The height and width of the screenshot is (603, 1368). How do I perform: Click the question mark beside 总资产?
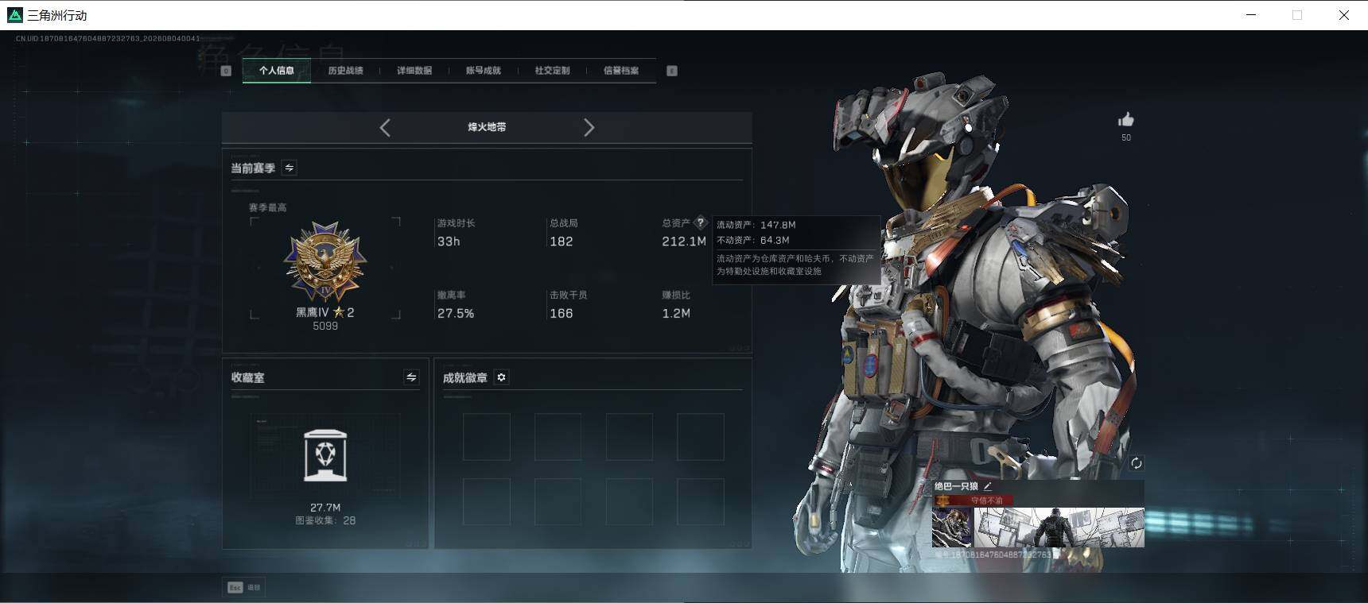pyautogui.click(x=701, y=222)
